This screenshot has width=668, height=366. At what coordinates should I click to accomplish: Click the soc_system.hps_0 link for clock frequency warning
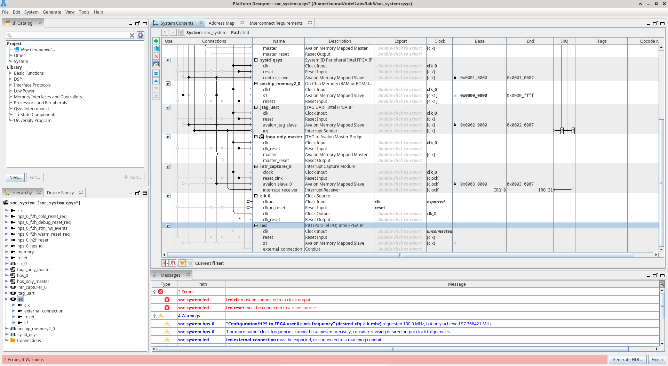(196, 324)
